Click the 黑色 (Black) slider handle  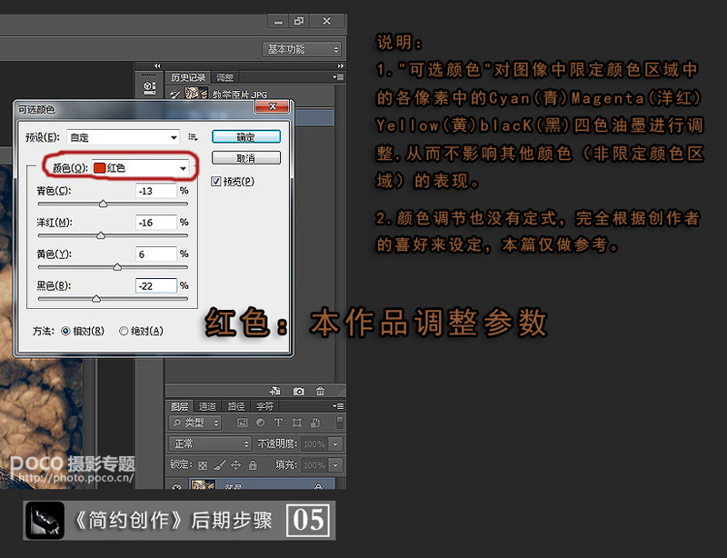pos(96,299)
